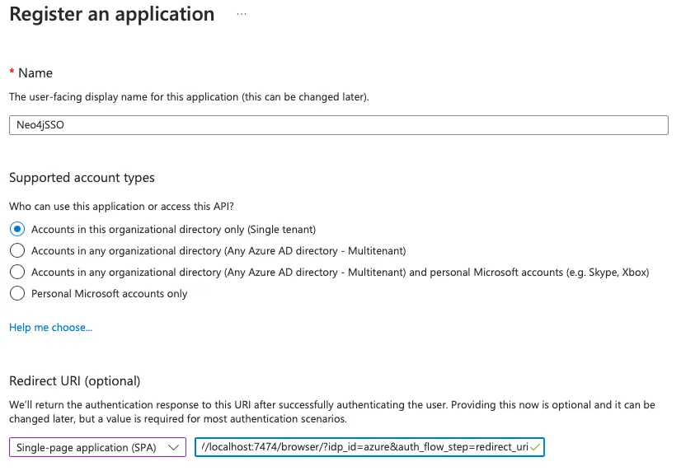Click into the Name field containing Neo4jSSO
681x471 pixels.
[338, 124]
